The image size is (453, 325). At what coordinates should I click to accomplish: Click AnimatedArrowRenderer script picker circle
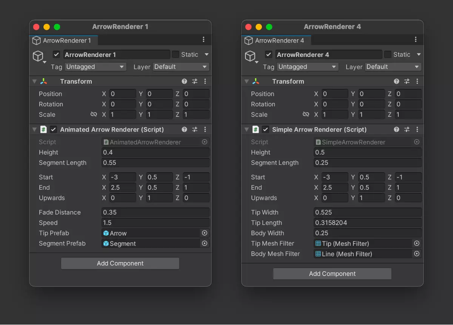pyautogui.click(x=205, y=142)
